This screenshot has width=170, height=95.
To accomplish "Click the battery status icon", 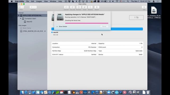I will tap(106, 1).
